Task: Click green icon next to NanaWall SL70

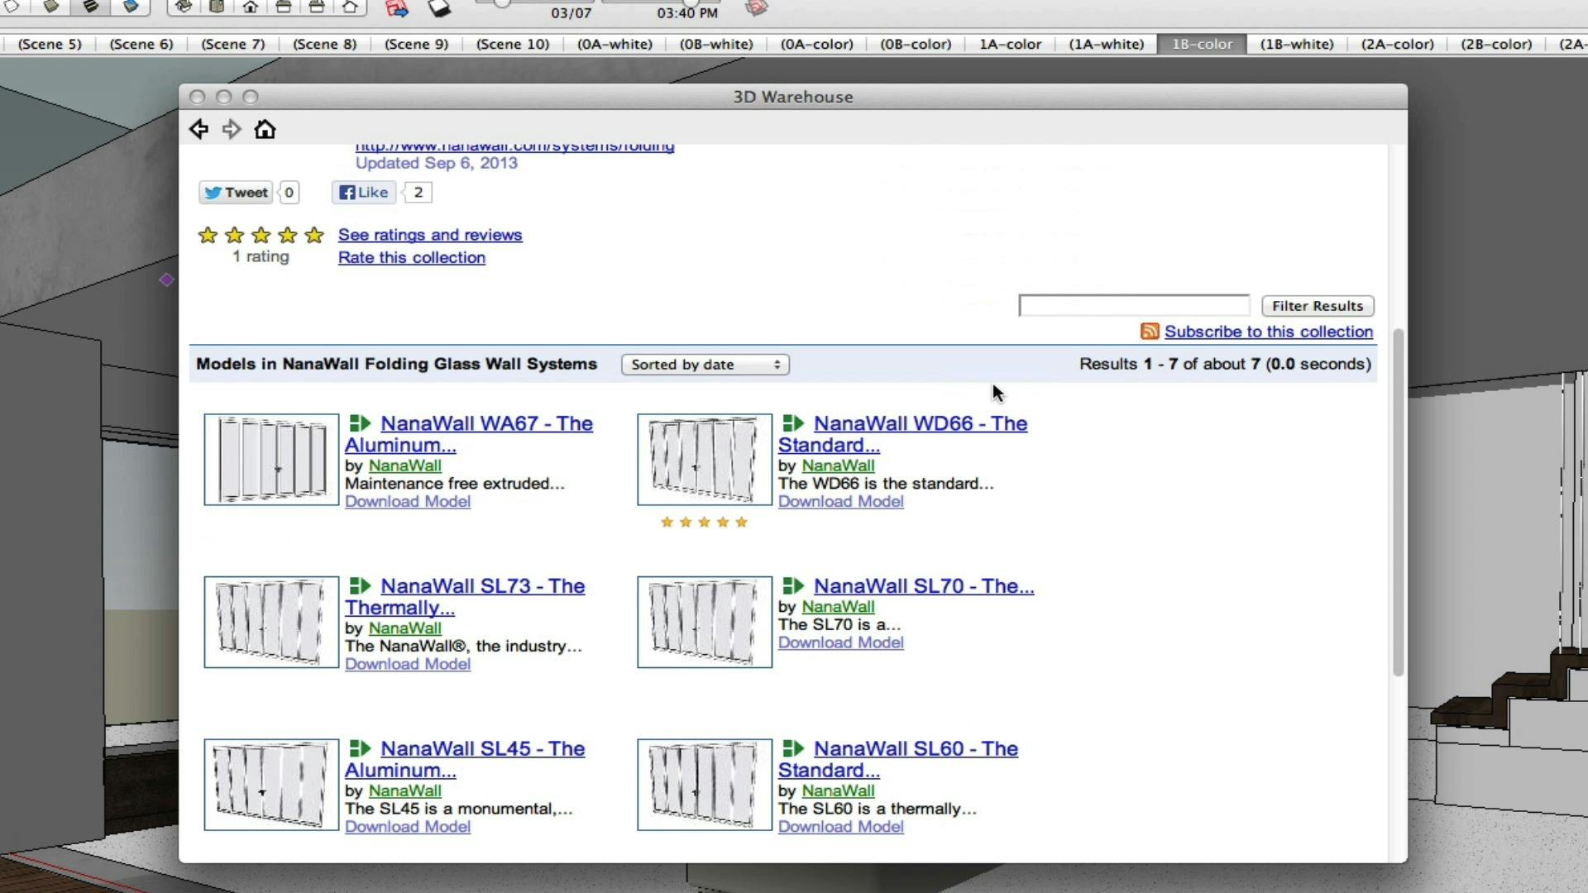Action: coord(793,586)
